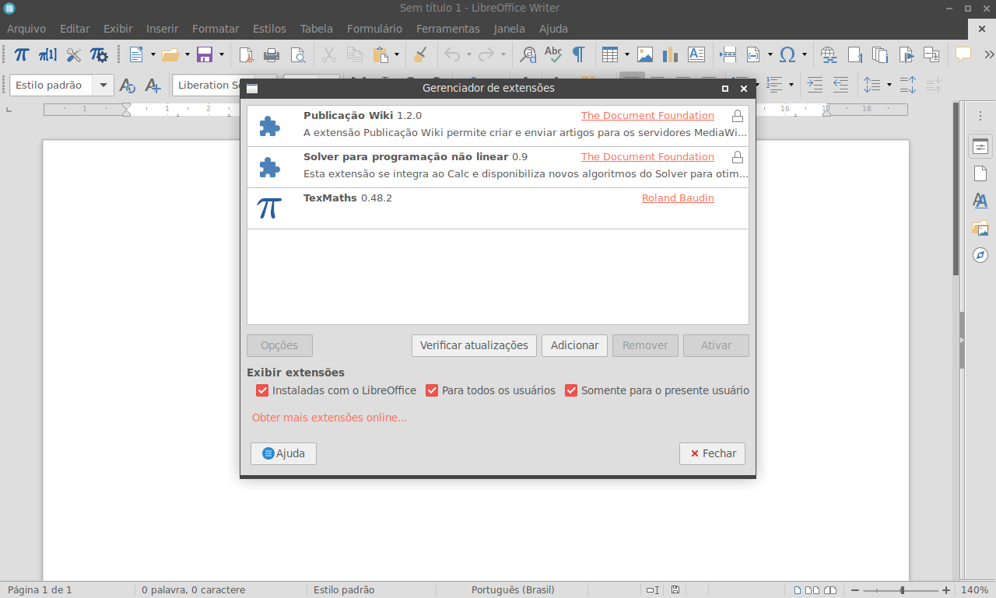
Task: Click the Insert Chart icon
Action: coord(670,54)
